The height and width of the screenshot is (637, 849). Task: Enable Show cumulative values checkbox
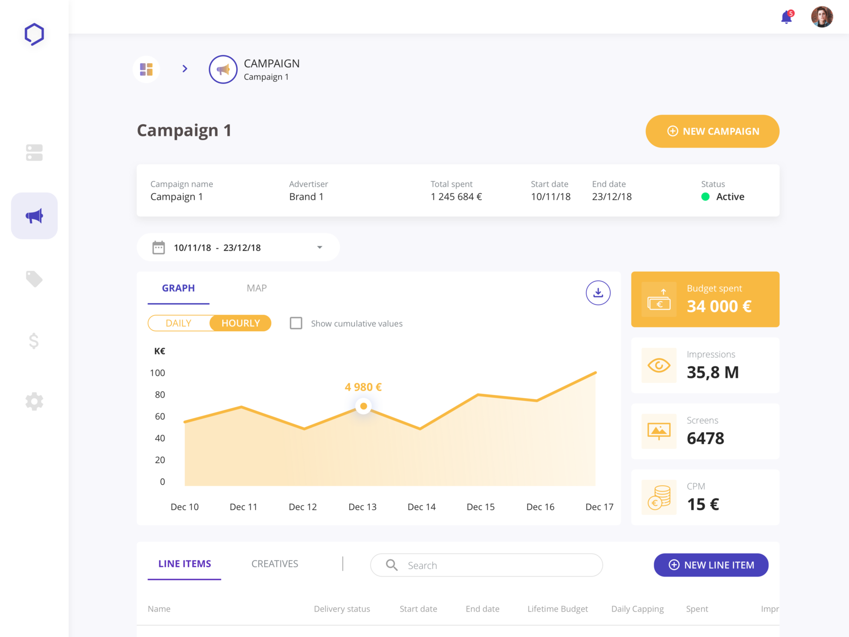point(296,323)
